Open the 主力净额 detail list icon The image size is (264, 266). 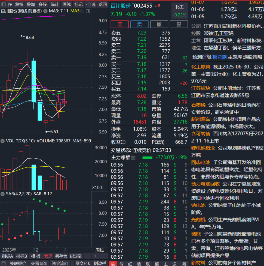[x=133, y=158]
